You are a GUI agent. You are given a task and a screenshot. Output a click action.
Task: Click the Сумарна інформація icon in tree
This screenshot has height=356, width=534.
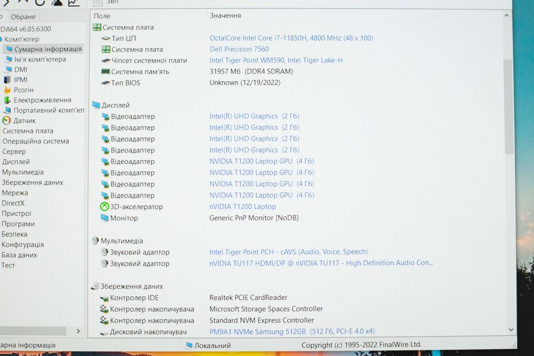(9, 49)
